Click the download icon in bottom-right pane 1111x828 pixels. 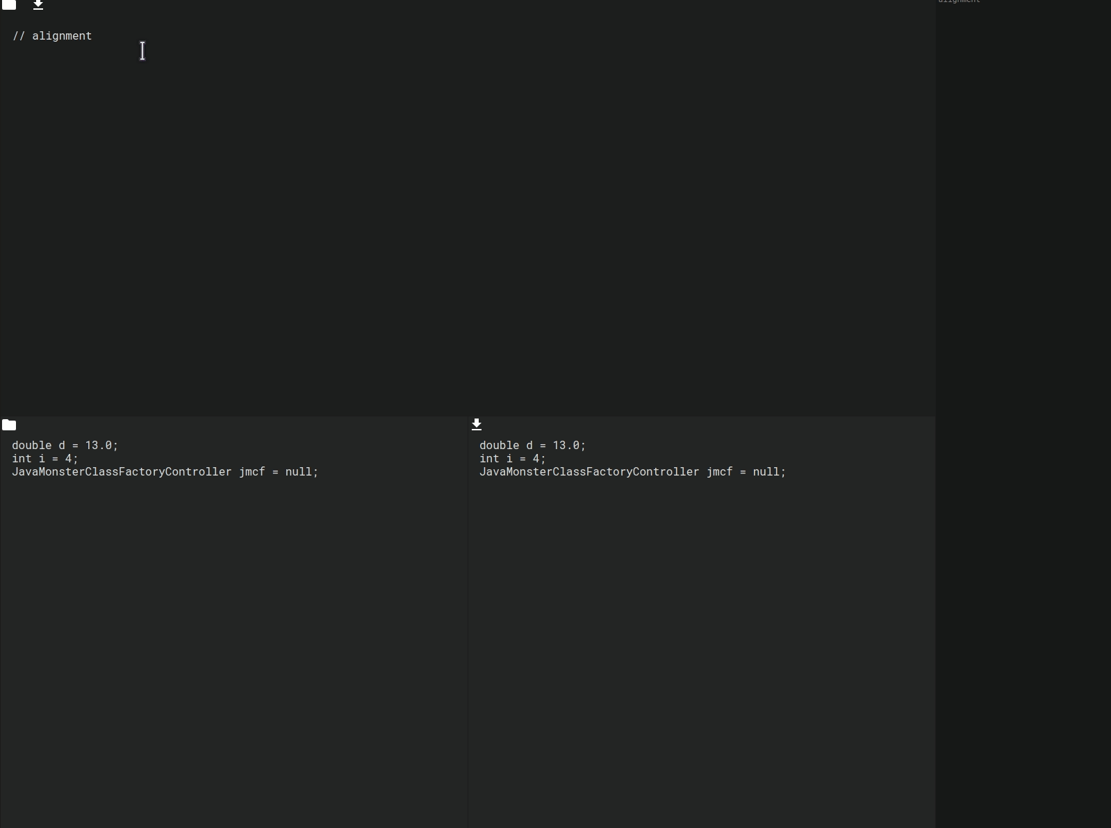(477, 424)
